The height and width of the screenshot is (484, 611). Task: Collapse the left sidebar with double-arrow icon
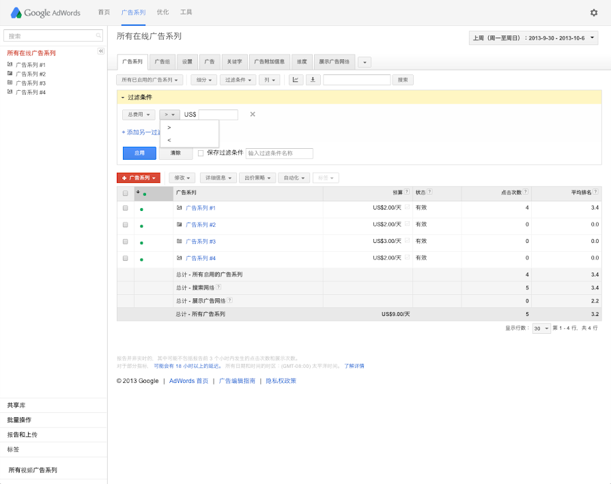(101, 51)
